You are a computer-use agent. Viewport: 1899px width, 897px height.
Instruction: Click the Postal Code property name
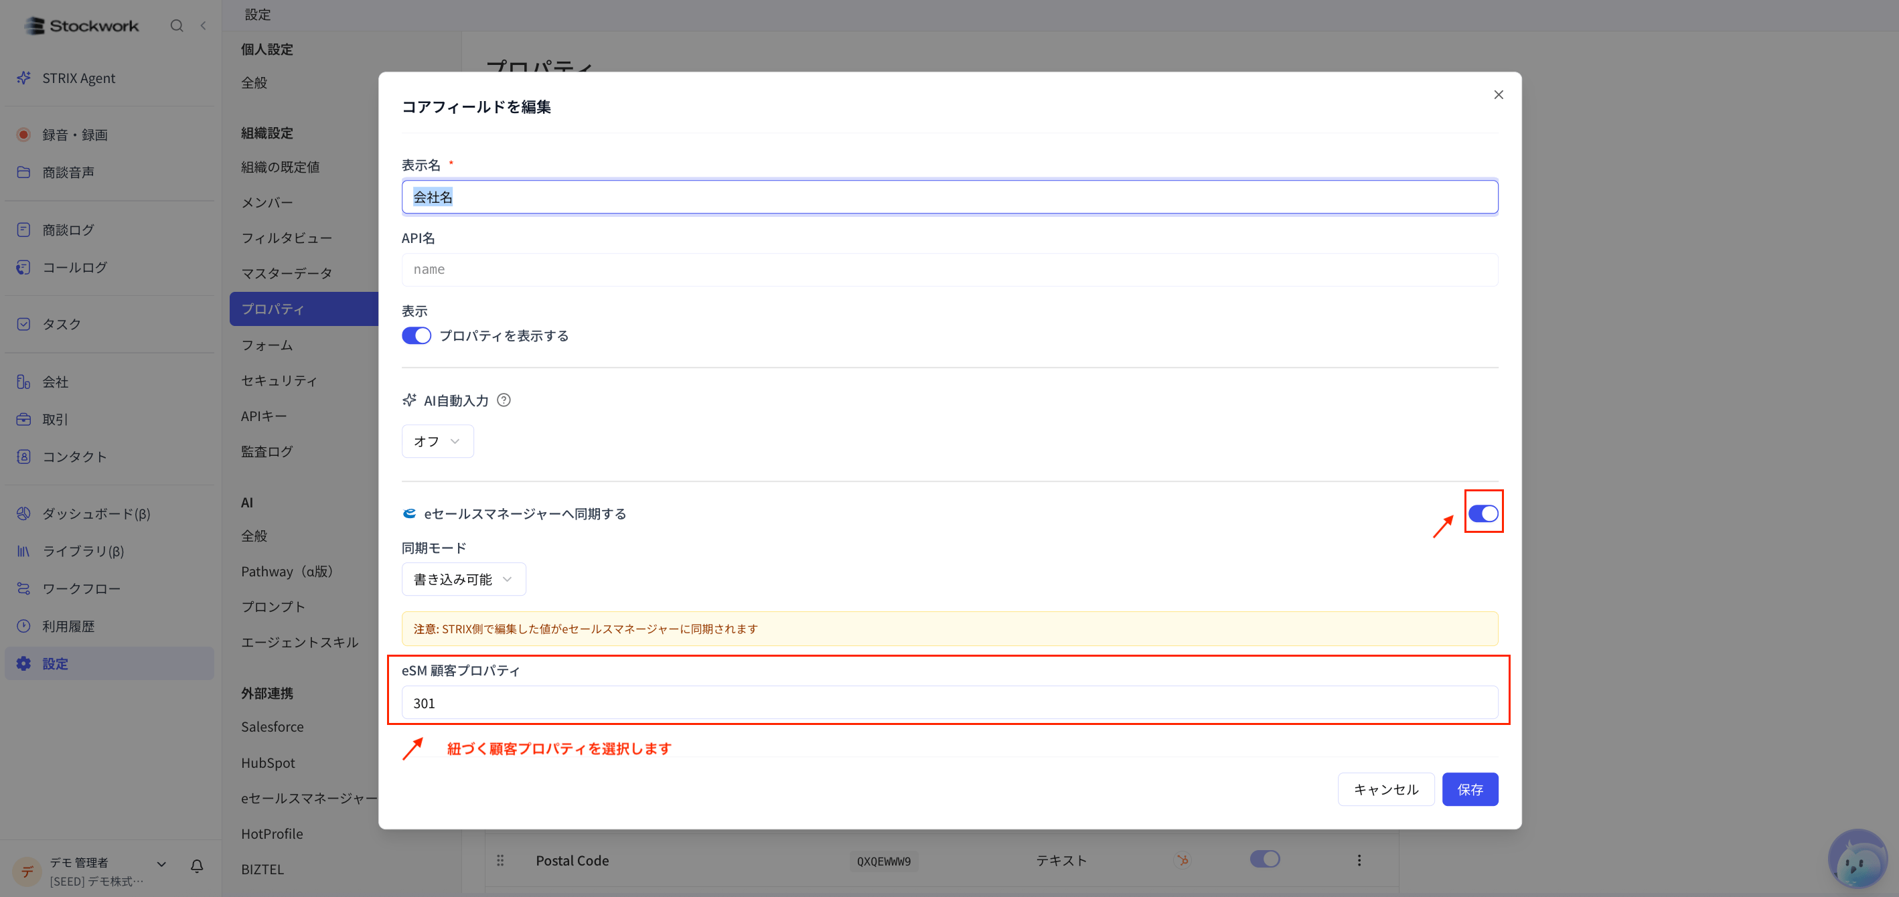572,860
